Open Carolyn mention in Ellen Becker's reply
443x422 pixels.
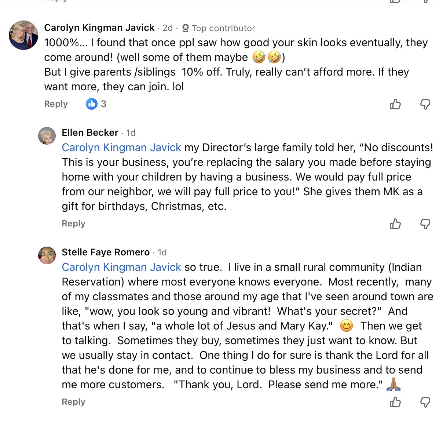coord(121,148)
